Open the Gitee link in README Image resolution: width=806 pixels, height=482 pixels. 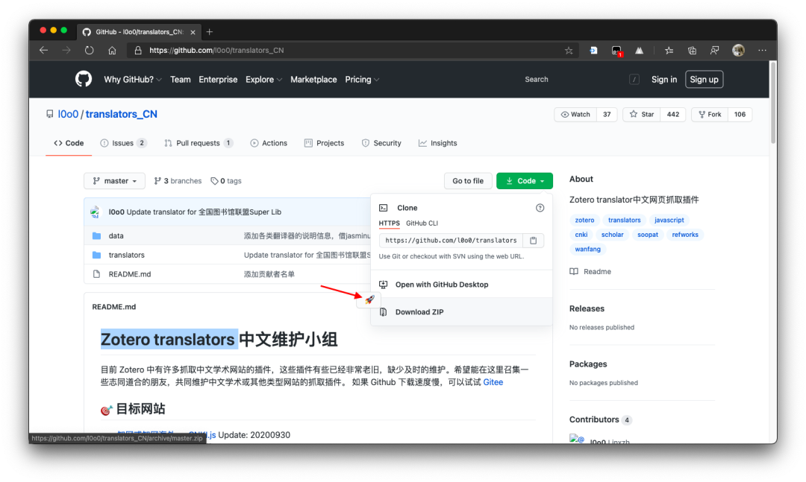493,382
